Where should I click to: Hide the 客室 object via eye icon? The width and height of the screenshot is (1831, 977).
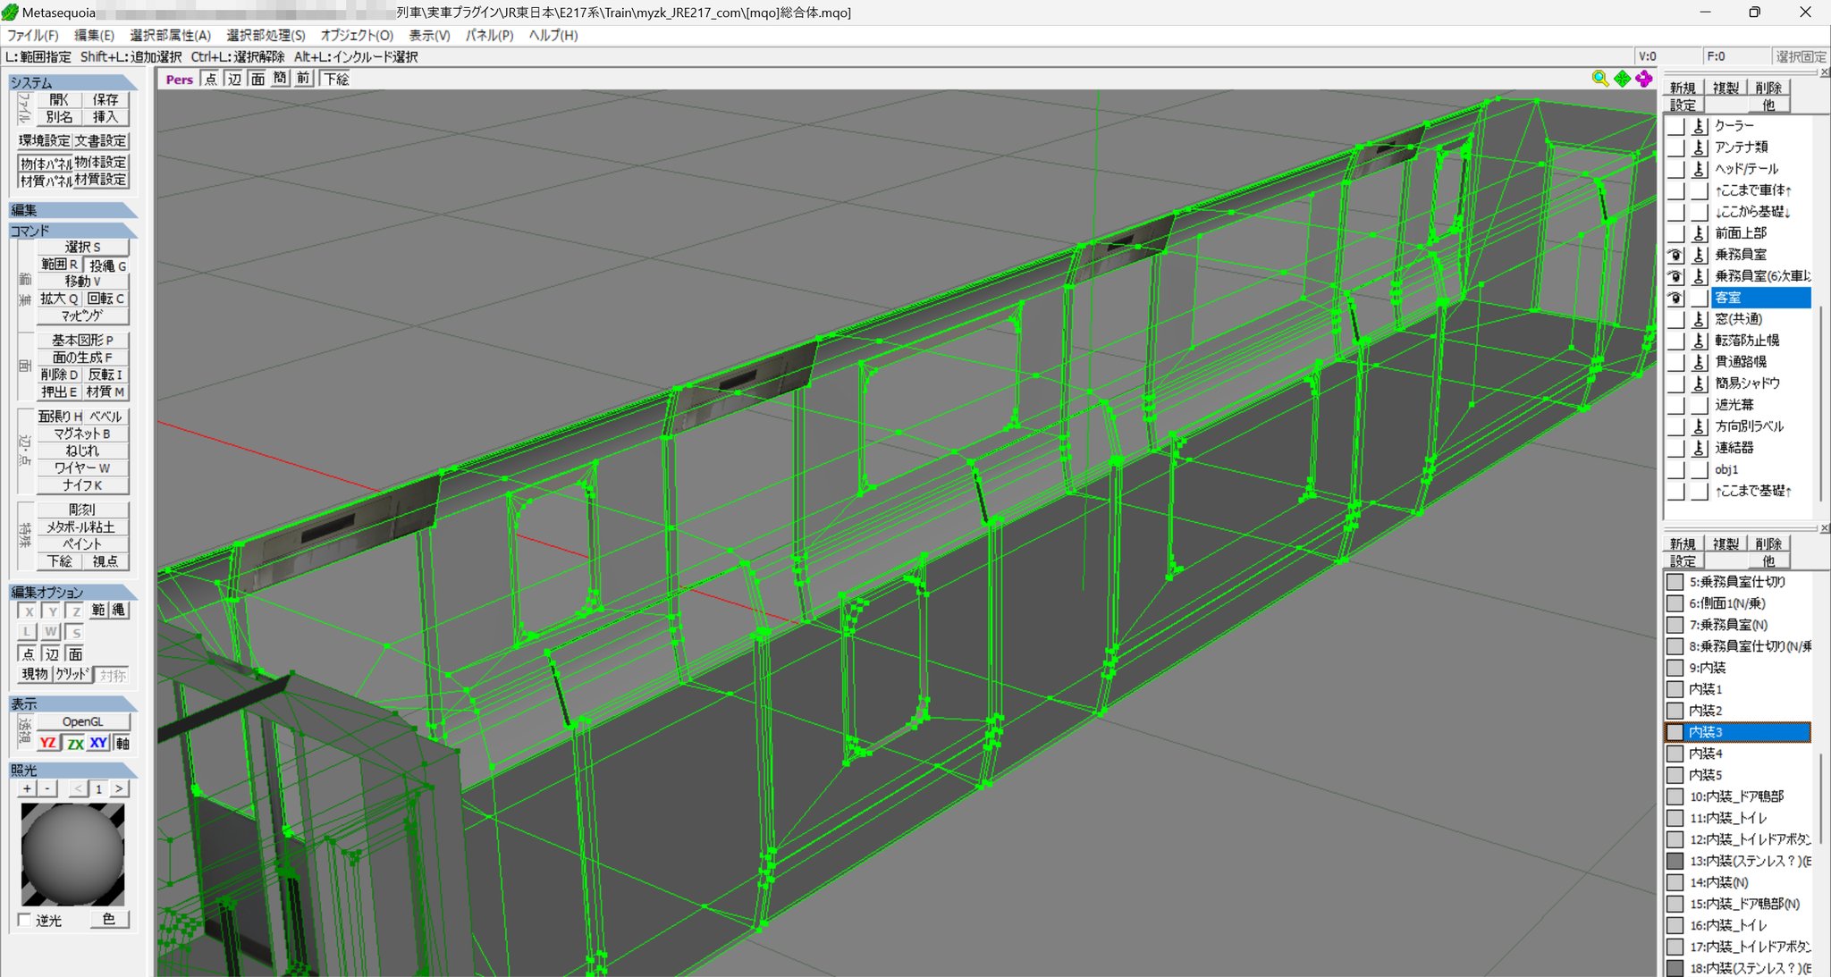pos(1675,298)
